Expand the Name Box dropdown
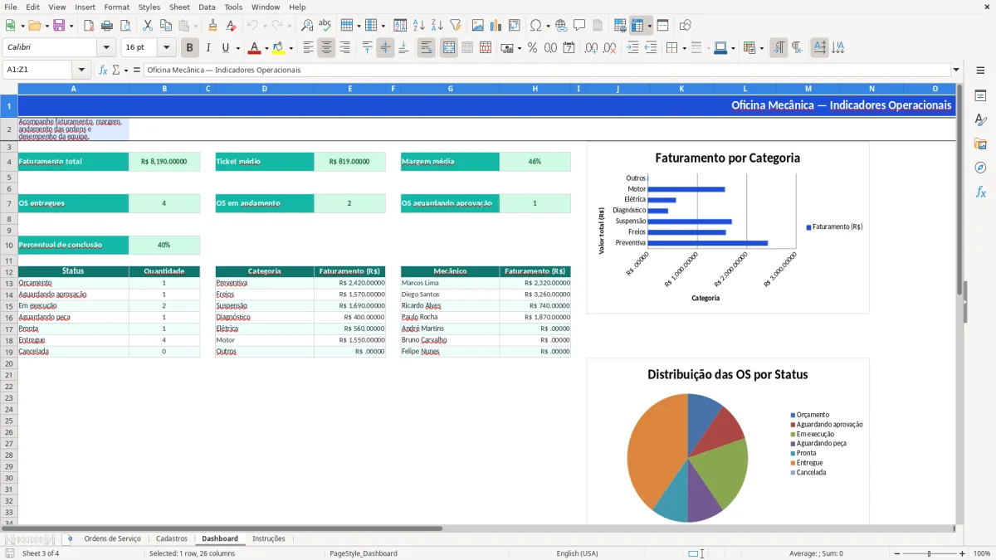Image resolution: width=996 pixels, height=560 pixels. (81, 70)
